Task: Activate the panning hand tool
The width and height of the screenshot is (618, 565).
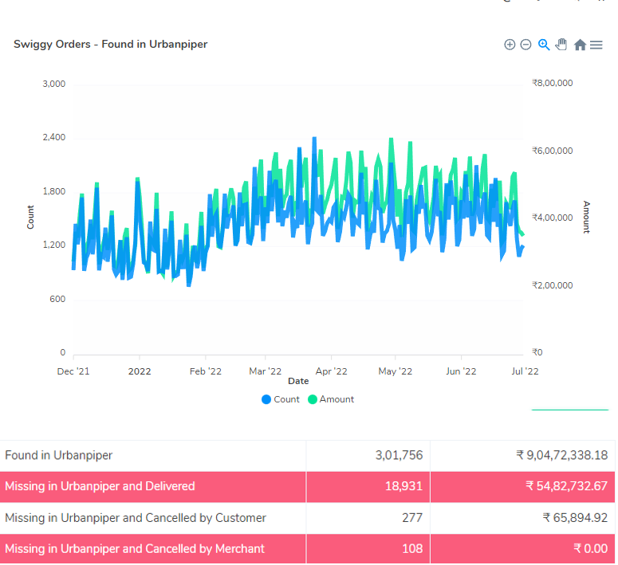Action: 561,44
